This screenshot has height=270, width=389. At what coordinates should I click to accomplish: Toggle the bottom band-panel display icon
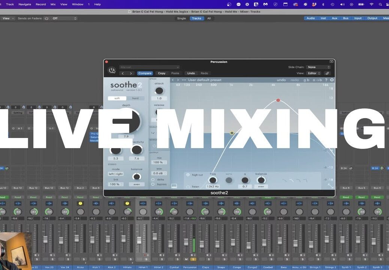(x=174, y=186)
